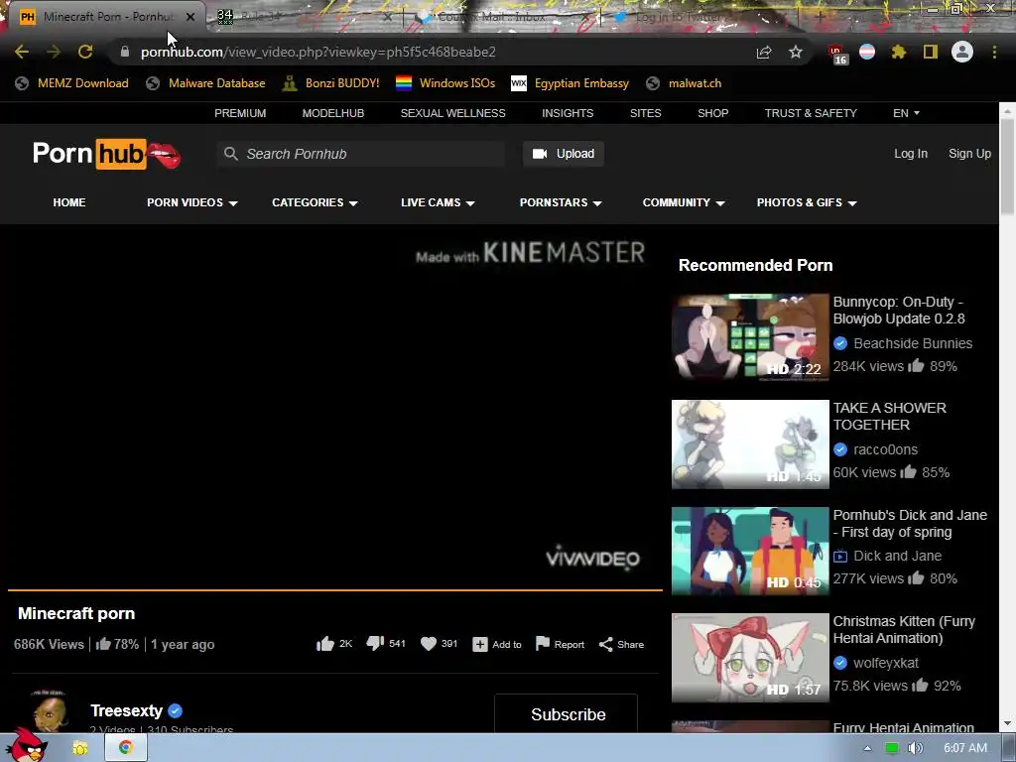
Task: Click the orange video progress bar
Action: (x=335, y=590)
